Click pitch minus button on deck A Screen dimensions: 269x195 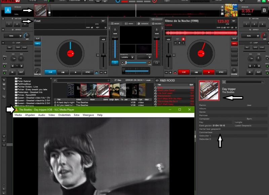point(101,72)
